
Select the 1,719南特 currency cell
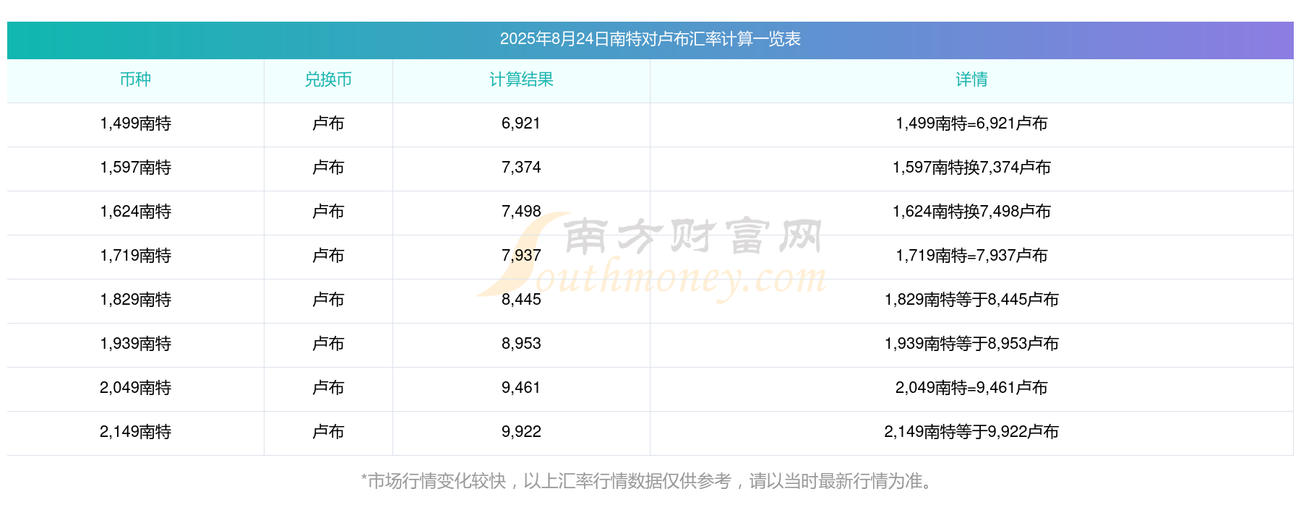point(135,256)
